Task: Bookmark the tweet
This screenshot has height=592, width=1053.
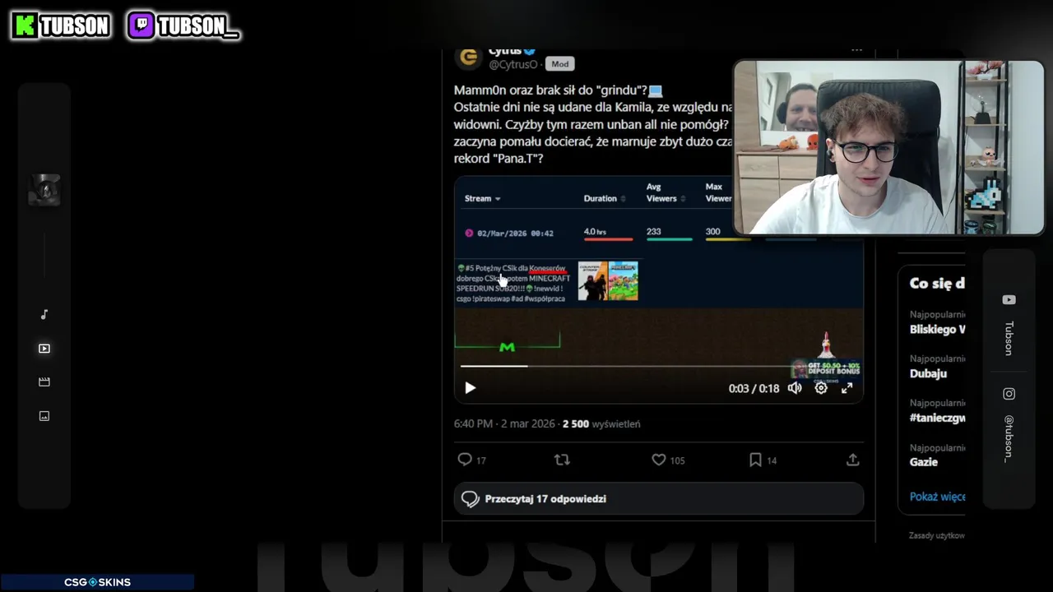Action: coord(755,460)
